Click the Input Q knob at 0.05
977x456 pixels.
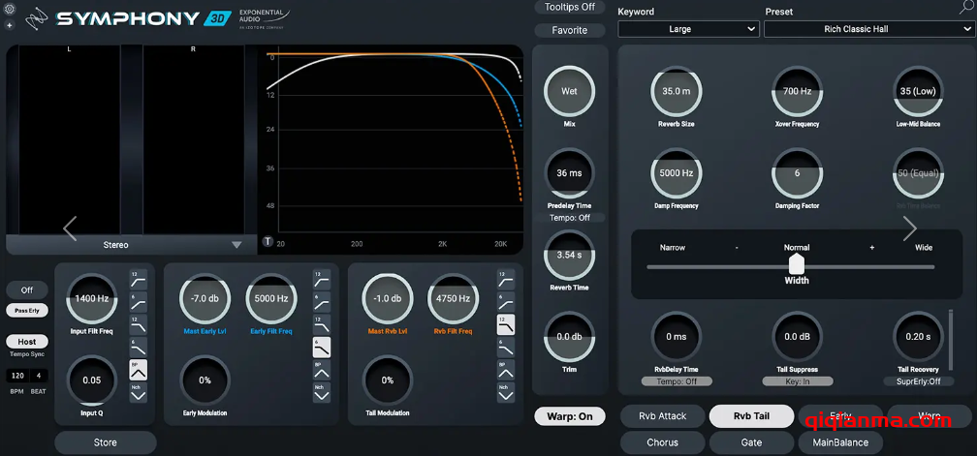(91, 380)
